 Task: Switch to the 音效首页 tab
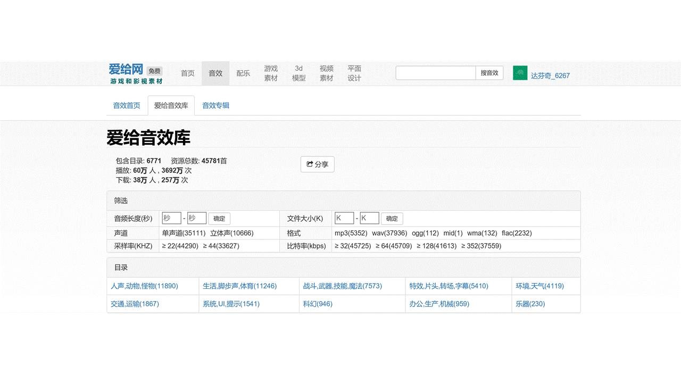[x=127, y=105]
